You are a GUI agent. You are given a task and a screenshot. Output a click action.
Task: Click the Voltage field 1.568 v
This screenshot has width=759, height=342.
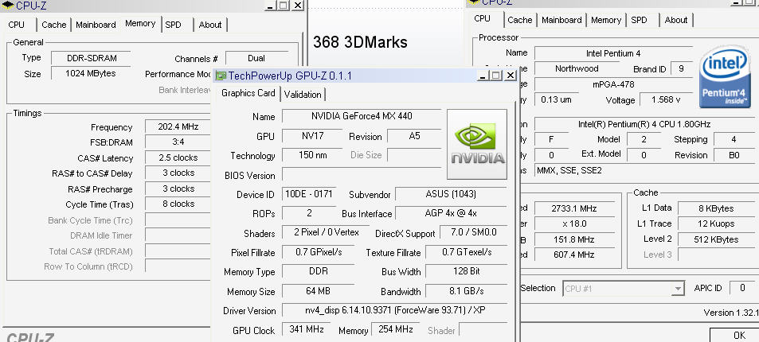(666, 99)
